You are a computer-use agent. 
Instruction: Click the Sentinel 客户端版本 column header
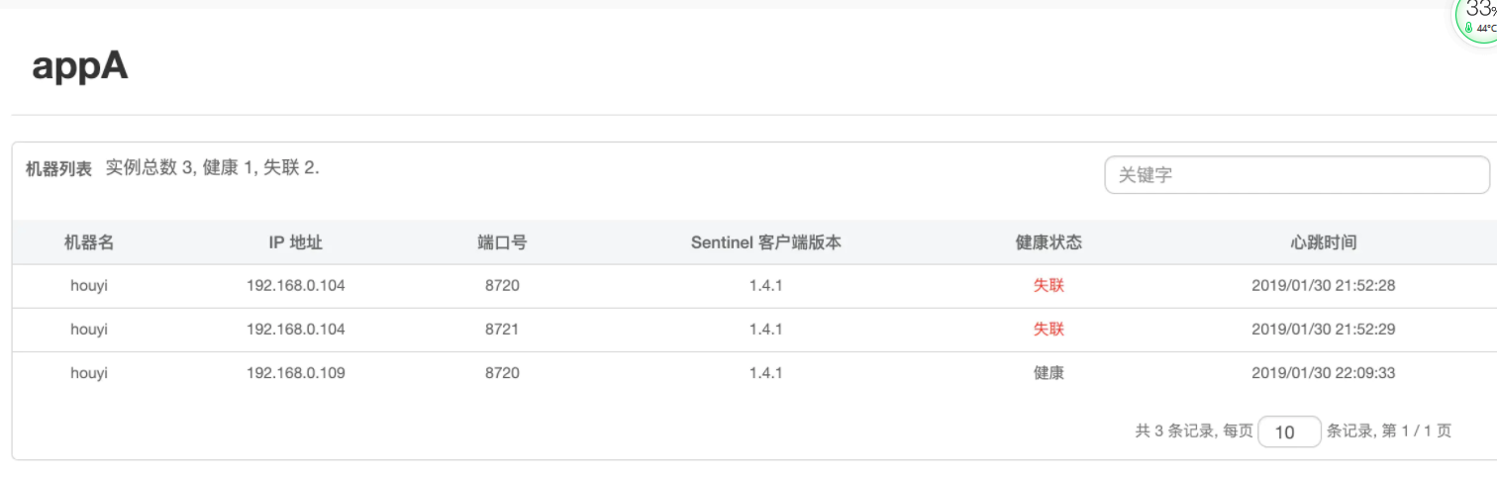[766, 242]
